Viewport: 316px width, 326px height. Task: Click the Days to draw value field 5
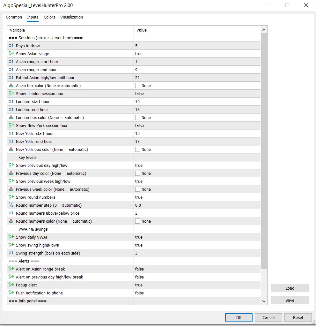197,46
